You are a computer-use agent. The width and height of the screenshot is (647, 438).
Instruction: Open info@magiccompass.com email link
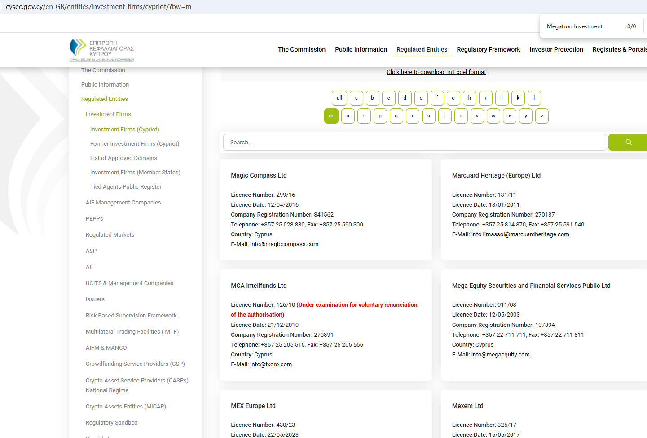[284, 244]
